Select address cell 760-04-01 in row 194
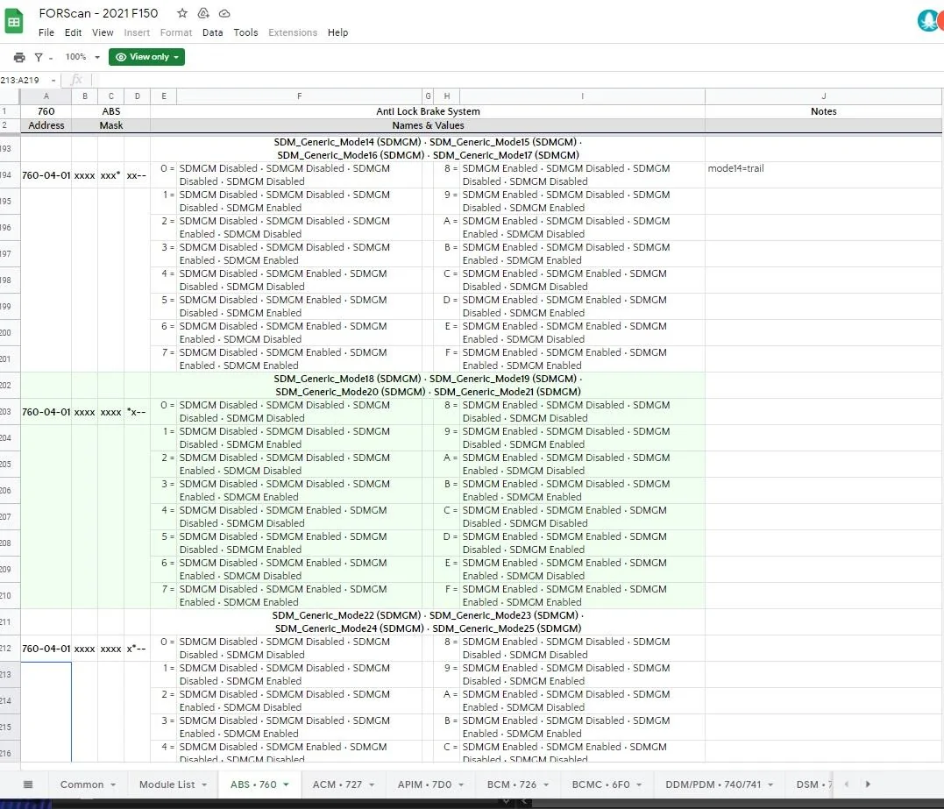The image size is (944, 809). pyautogui.click(x=46, y=175)
